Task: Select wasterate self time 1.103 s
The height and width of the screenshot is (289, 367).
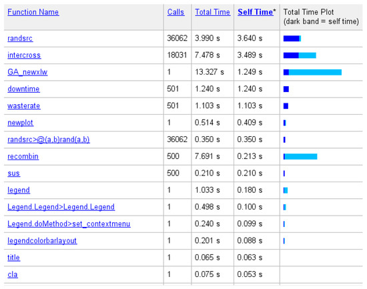Action: (x=250, y=105)
